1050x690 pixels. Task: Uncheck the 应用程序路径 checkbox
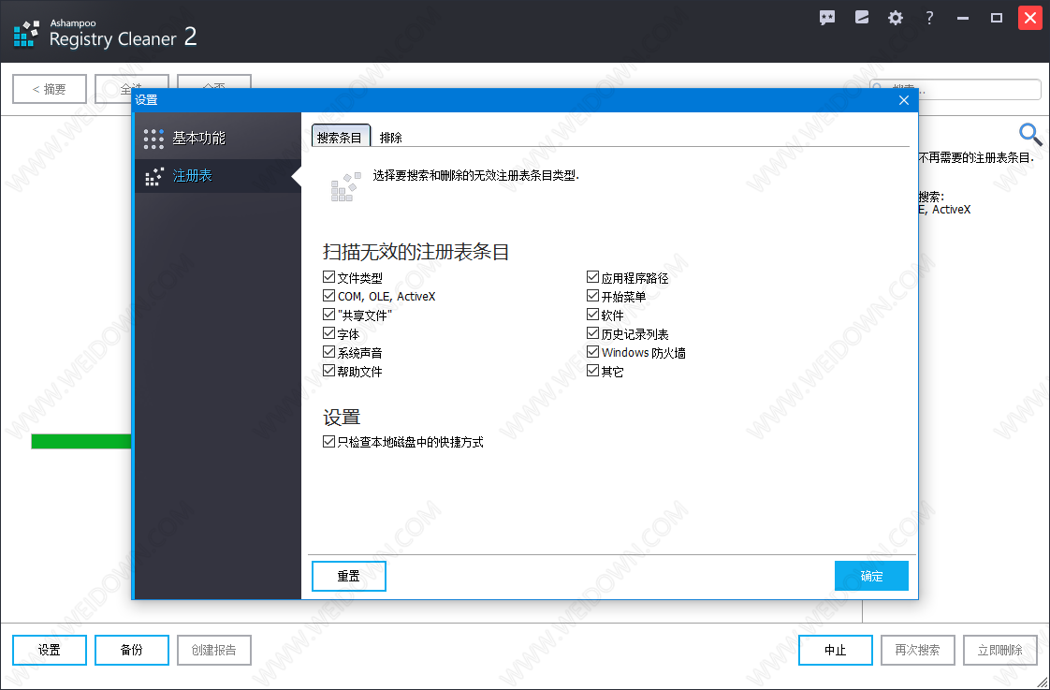(x=592, y=277)
